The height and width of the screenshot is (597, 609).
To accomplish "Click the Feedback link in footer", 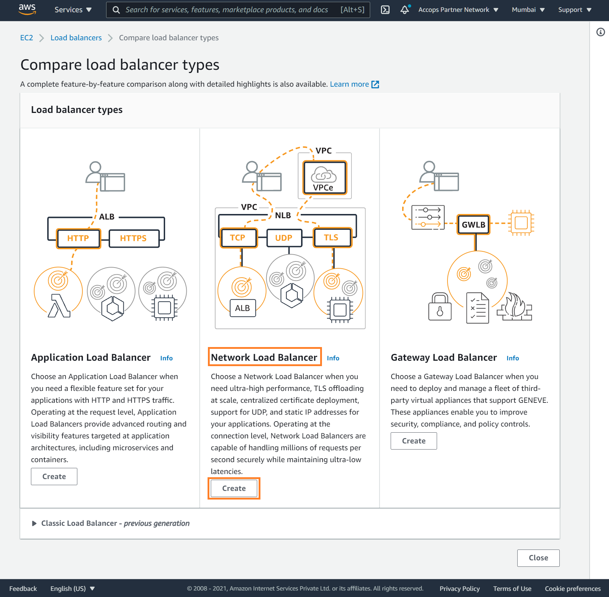I will pyautogui.click(x=23, y=588).
